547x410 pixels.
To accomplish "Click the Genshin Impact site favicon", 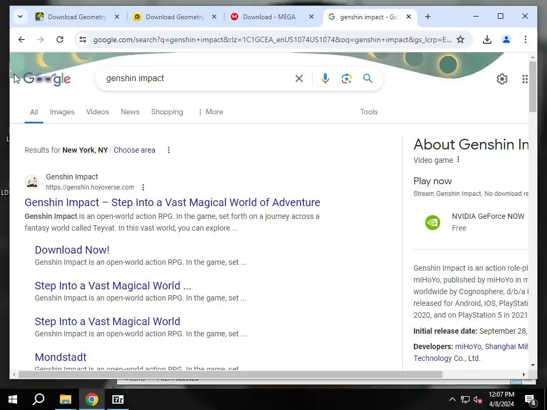I will pyautogui.click(x=32, y=182).
